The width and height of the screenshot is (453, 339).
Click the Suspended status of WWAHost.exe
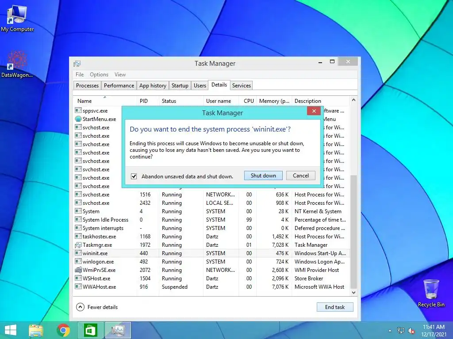[x=174, y=287]
